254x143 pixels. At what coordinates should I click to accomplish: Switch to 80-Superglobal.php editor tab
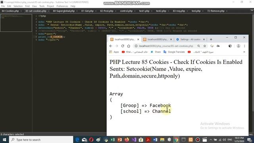pyautogui.click(x=64, y=11)
